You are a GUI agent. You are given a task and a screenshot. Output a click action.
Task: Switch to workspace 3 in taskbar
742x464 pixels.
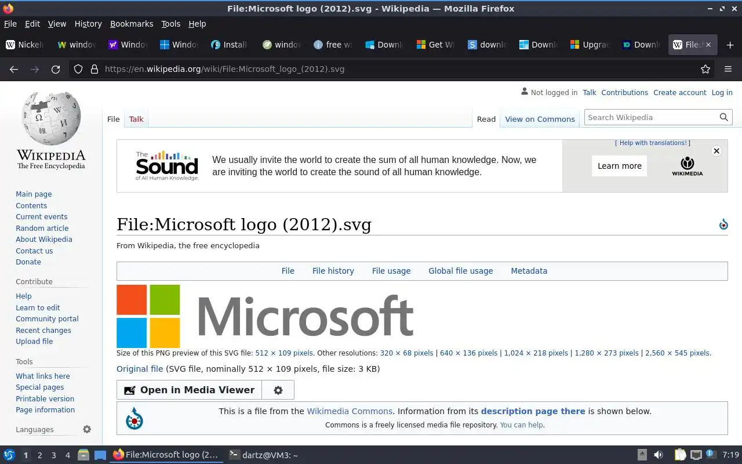point(53,455)
